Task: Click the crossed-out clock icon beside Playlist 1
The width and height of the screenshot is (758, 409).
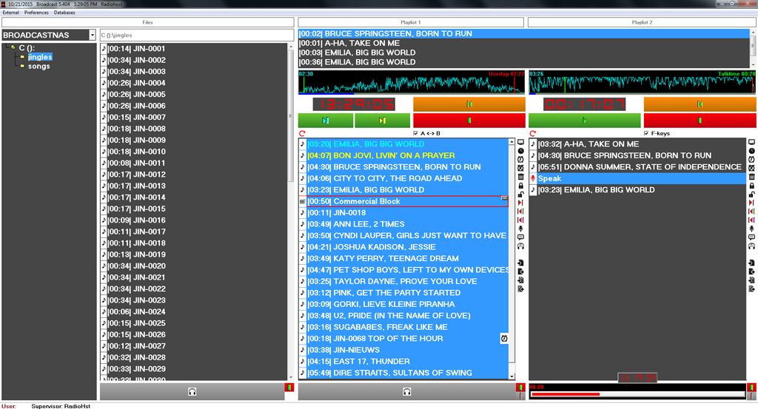Action: click(x=520, y=168)
